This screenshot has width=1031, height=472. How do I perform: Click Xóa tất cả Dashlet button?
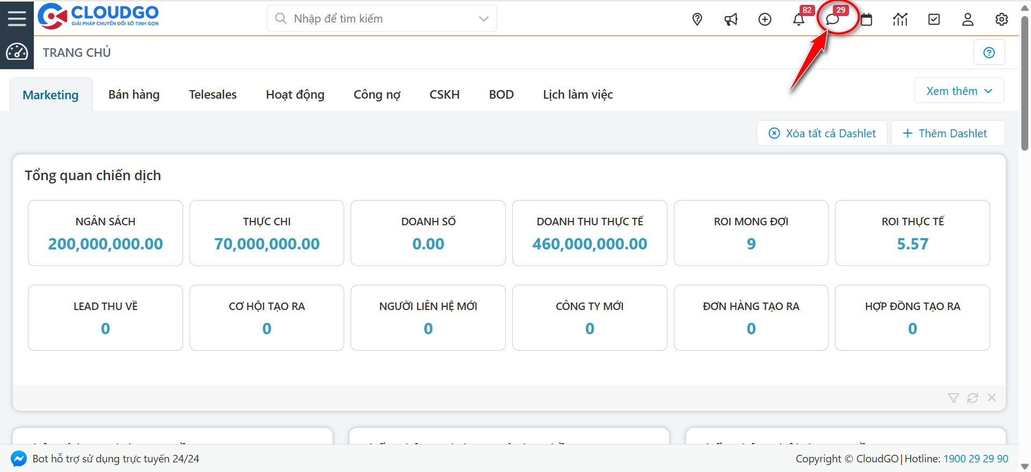(822, 134)
